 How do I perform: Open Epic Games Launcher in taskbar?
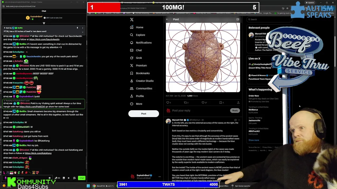point(241,186)
